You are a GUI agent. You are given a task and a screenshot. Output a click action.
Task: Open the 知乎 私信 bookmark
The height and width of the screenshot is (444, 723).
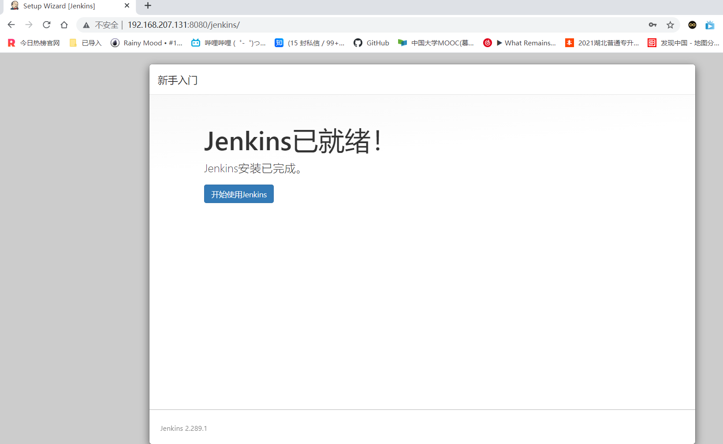click(x=309, y=43)
